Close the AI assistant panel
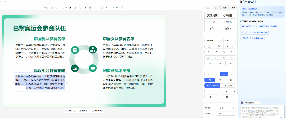Viewport: 286px width, 118px height. coord(283,2)
